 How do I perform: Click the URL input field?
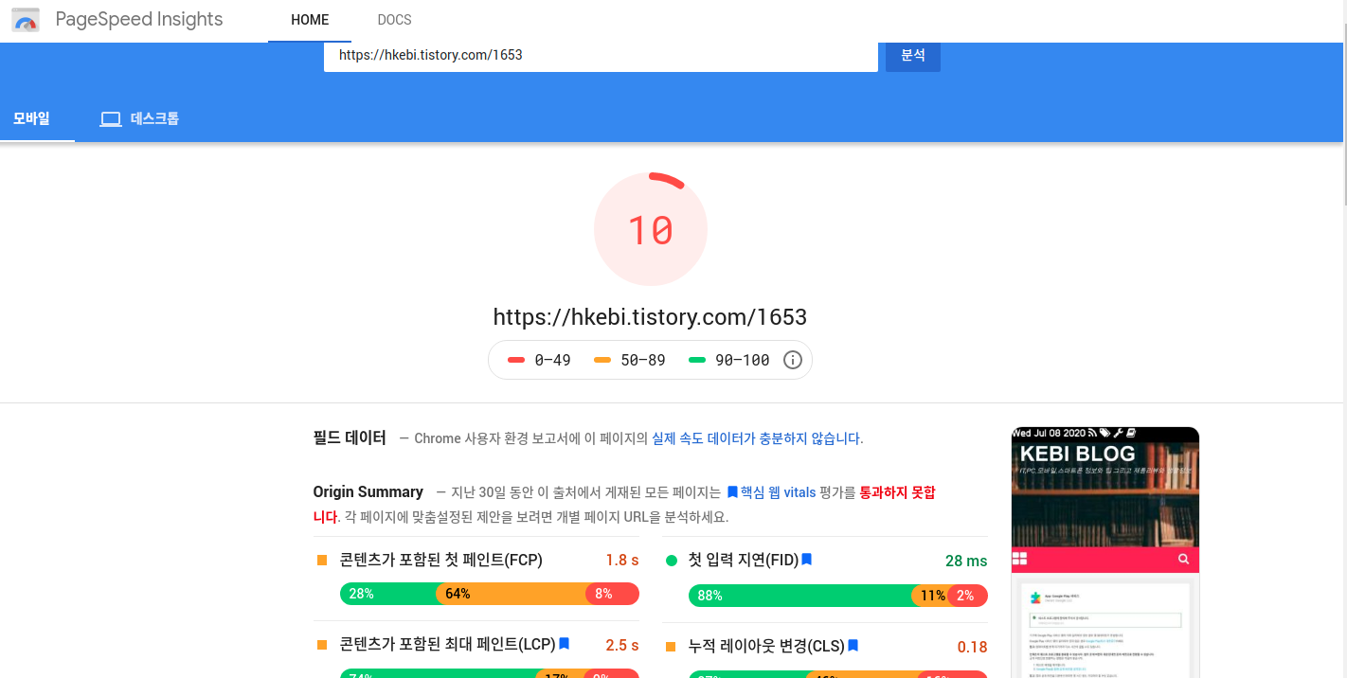point(602,55)
